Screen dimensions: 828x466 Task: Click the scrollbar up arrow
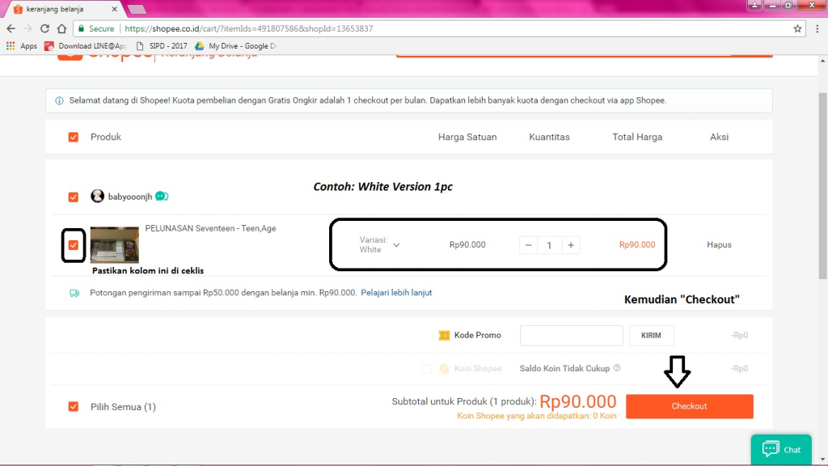pos(822,61)
